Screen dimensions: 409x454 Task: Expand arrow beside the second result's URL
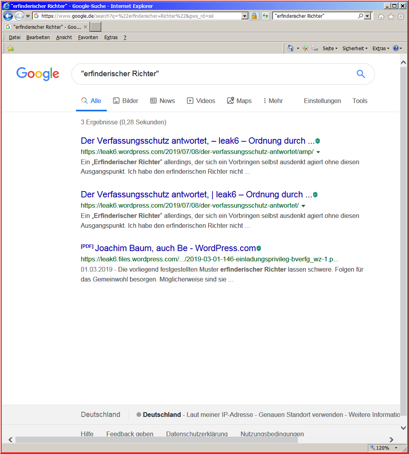(303, 206)
